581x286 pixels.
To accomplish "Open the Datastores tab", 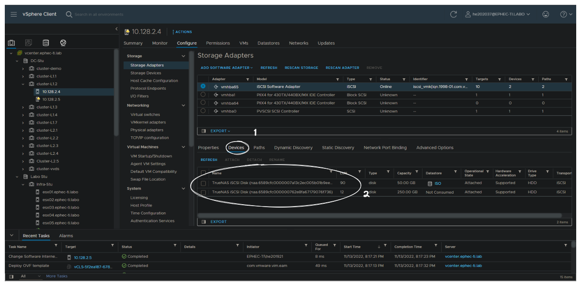I will click(268, 43).
